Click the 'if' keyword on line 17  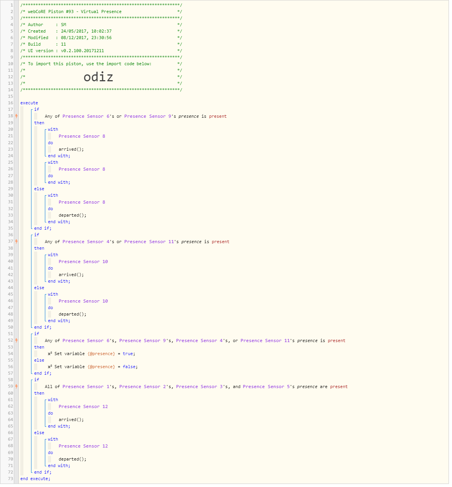coord(36,109)
